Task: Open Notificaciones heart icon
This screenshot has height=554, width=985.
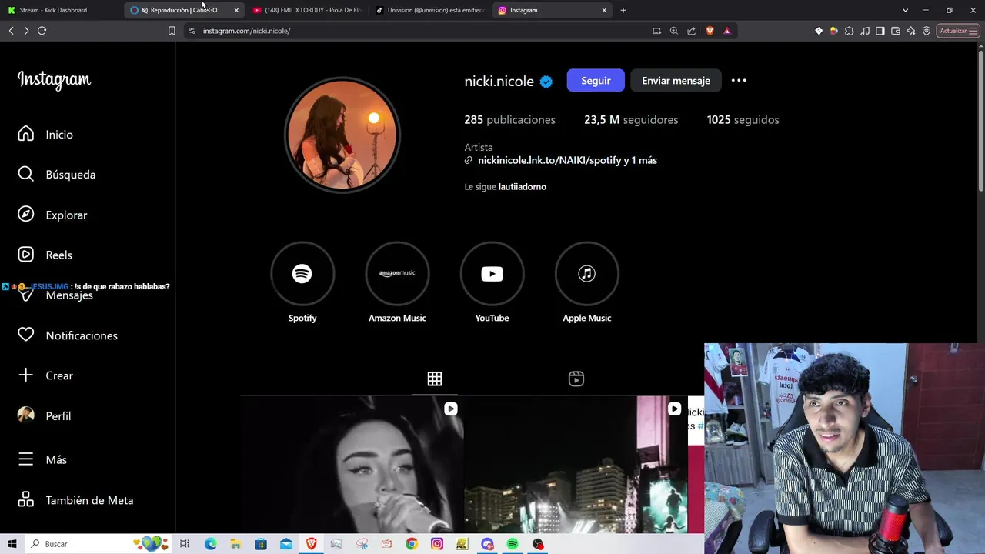Action: pyautogui.click(x=26, y=335)
